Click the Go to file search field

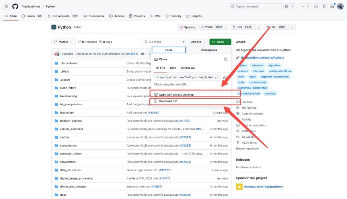[x=164, y=42]
